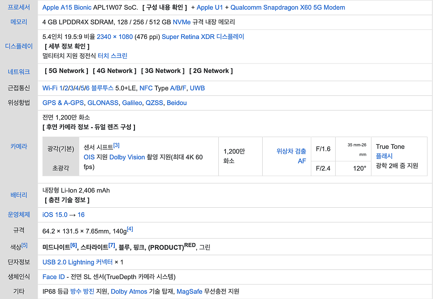Open Super Retina XDR 디스플레이 link
This screenshot has width=433, height=299.
click(x=203, y=37)
